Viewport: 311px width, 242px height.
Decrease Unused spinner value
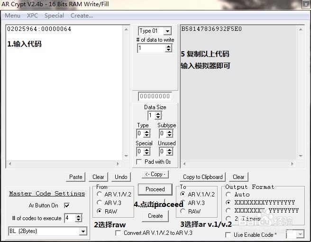pos(169,153)
